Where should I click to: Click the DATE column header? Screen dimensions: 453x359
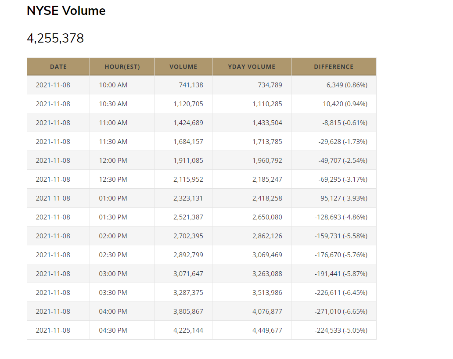58,67
